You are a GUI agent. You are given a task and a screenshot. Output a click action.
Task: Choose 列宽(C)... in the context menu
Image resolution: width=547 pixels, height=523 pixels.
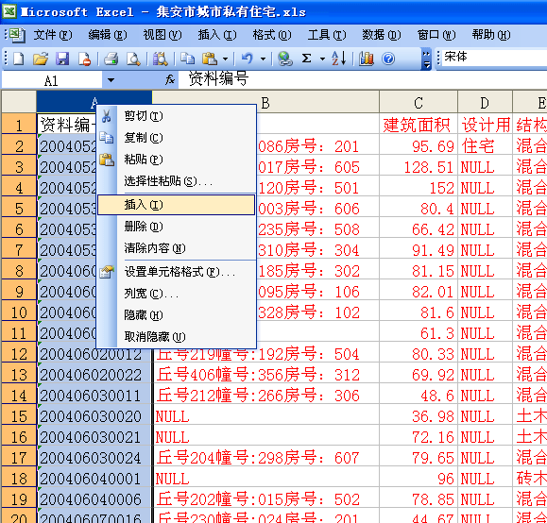(176, 294)
